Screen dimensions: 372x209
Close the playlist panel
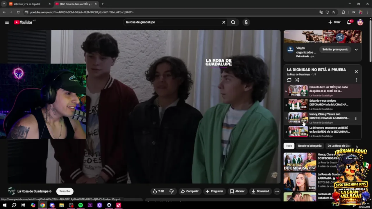[x=356, y=72]
